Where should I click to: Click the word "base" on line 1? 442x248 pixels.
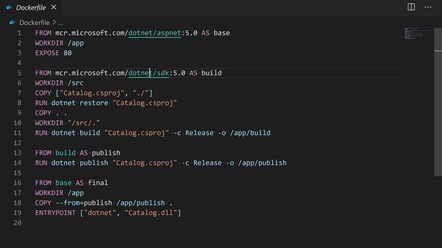click(x=222, y=33)
